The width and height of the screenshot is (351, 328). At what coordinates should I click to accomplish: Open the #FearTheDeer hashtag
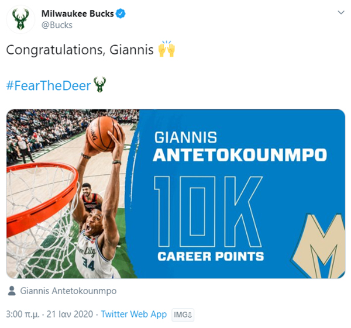point(49,85)
